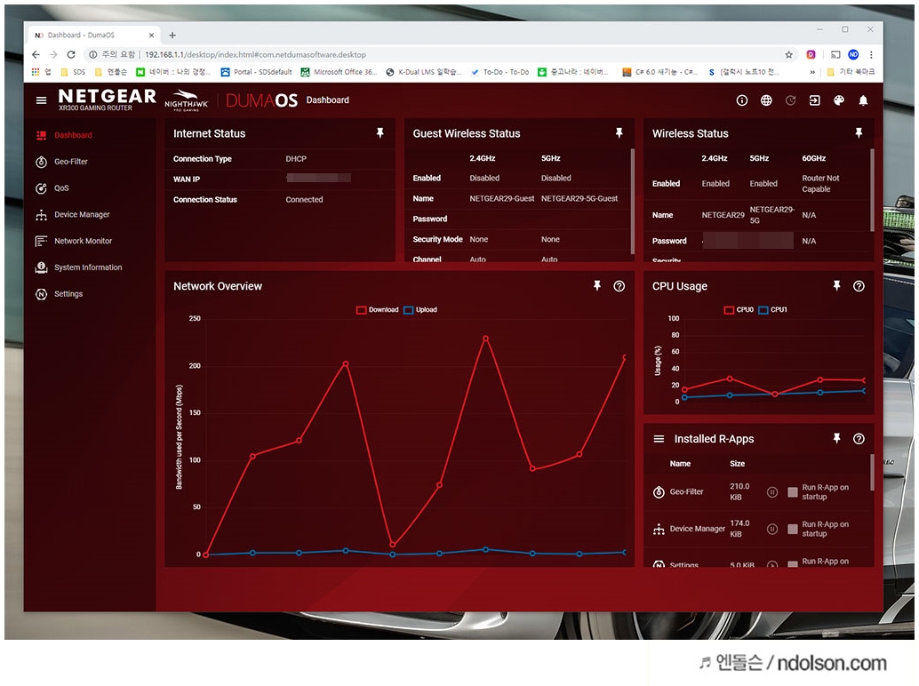This screenshot has width=919, height=686.
Task: Toggle the CPU1 legend in CPU Usage
Action: (772, 310)
